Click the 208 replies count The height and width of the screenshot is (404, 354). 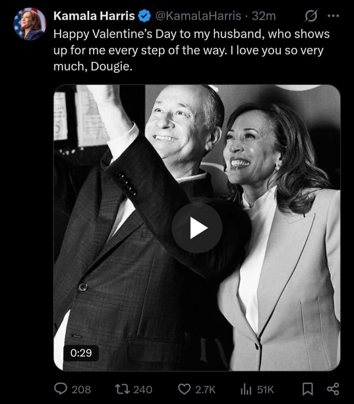point(81,390)
